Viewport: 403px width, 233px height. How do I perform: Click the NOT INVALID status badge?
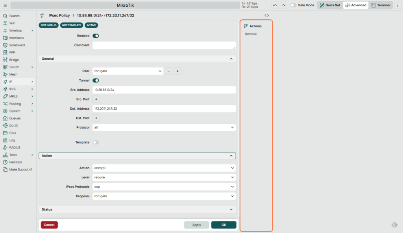[48, 26]
